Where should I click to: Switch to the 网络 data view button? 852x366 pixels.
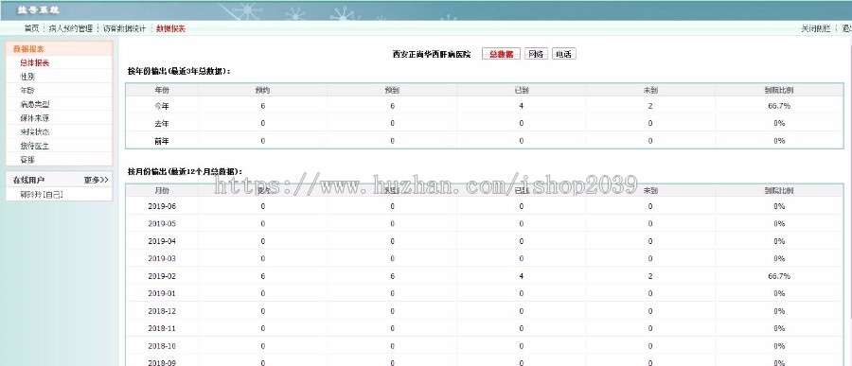[x=536, y=54]
